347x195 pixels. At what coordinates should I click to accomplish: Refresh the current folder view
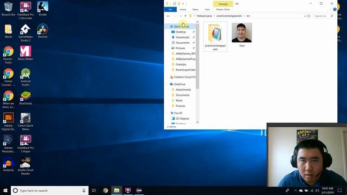coord(309,16)
